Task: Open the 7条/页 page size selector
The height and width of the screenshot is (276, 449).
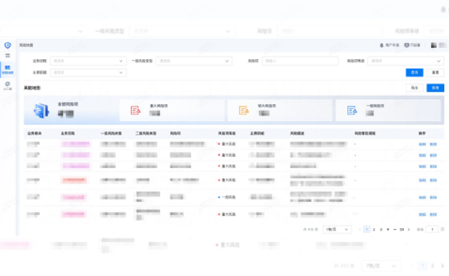Action: click(337, 230)
